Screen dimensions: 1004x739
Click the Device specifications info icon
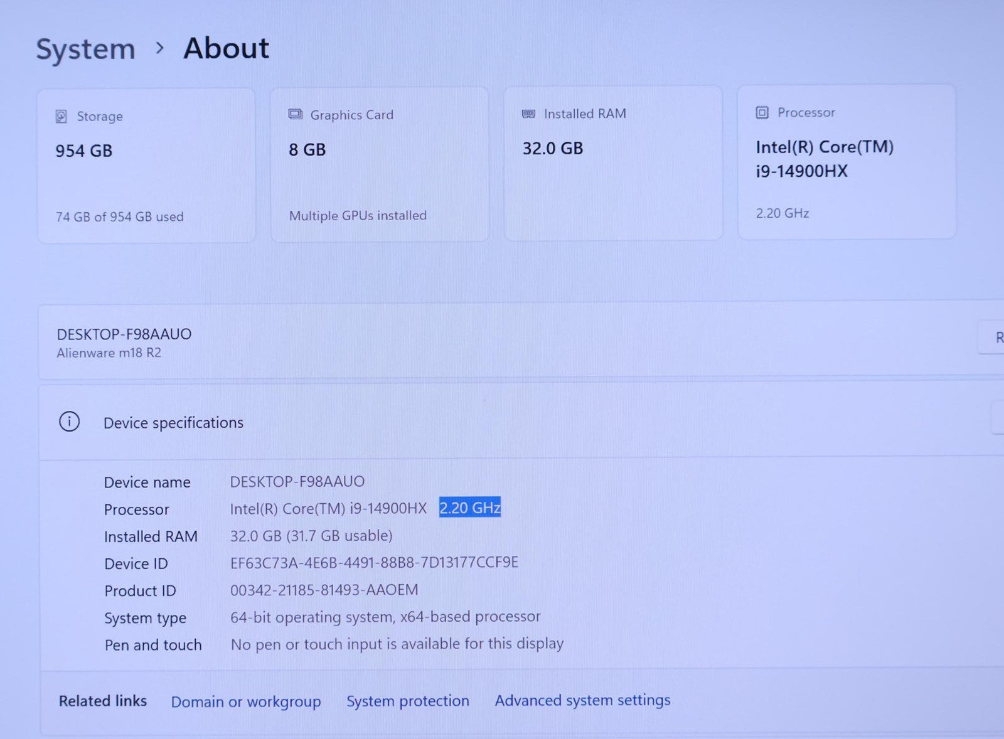click(69, 422)
